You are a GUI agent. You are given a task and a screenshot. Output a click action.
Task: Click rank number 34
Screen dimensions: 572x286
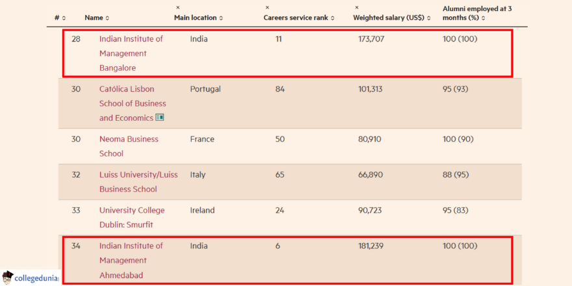(76, 246)
